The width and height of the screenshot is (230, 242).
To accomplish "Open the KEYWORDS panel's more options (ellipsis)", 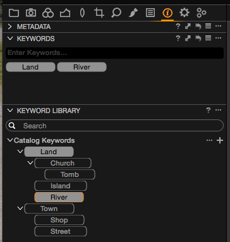I will 218,38.
